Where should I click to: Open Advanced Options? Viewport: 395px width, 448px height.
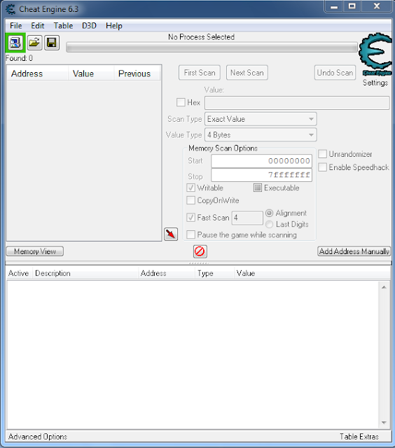tap(37, 437)
